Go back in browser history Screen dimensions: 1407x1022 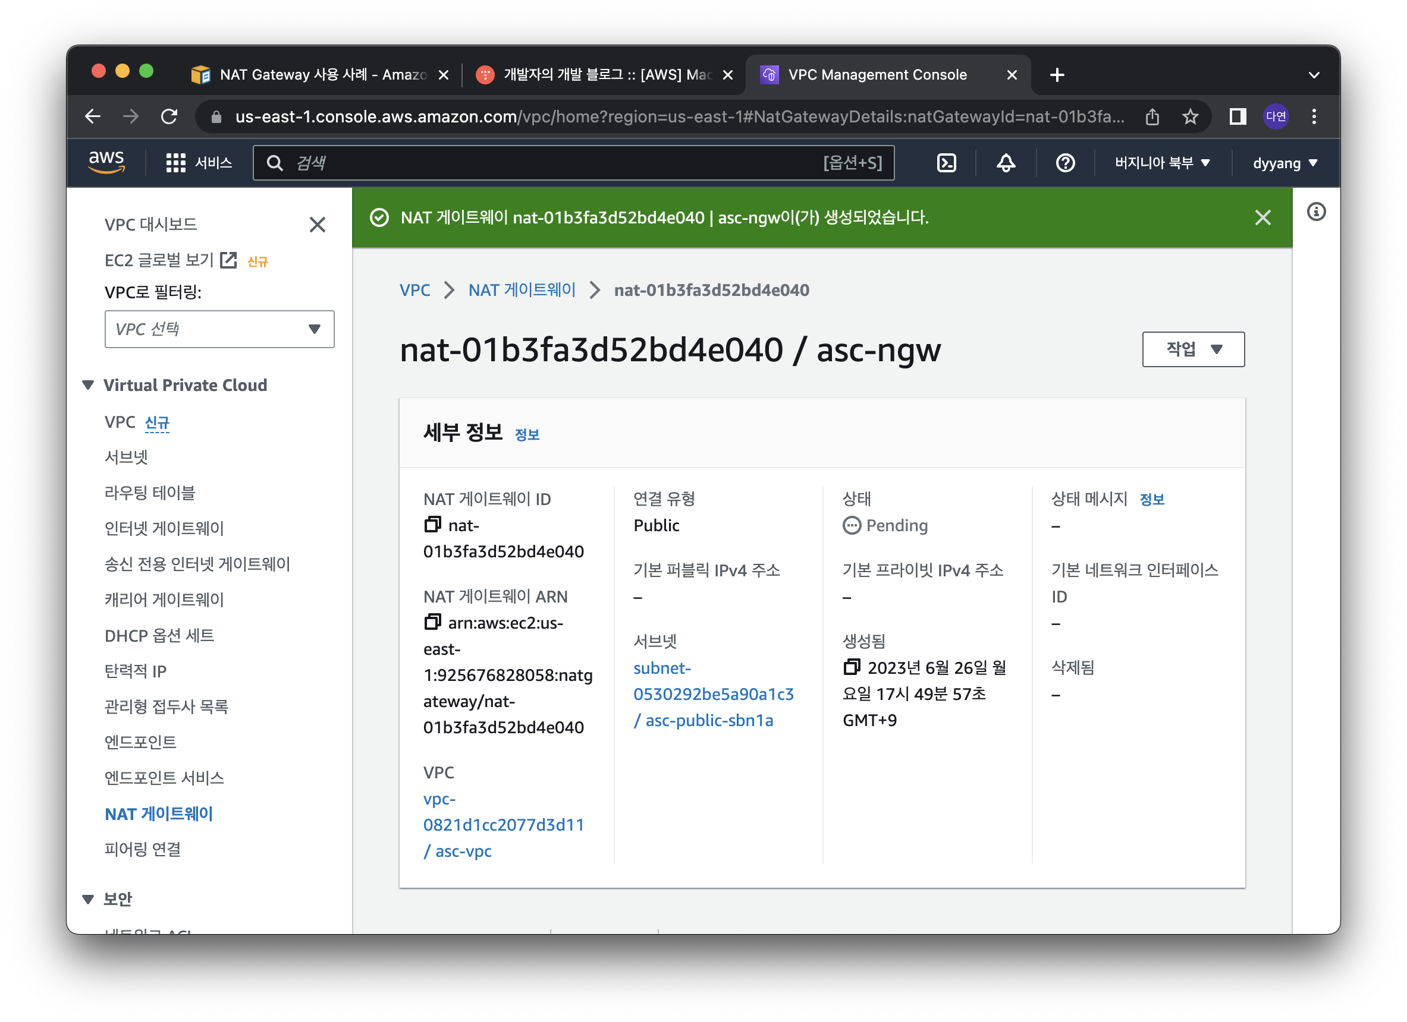click(92, 116)
